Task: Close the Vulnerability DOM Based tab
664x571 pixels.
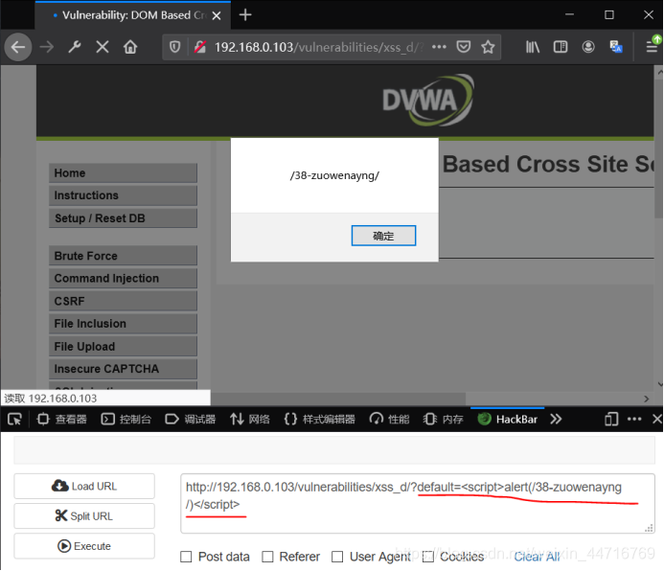Action: [217, 15]
